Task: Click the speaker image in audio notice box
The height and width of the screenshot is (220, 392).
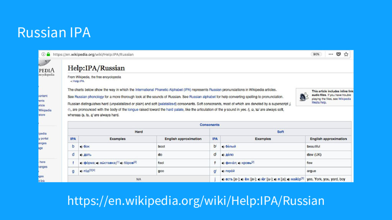Action: point(304,97)
